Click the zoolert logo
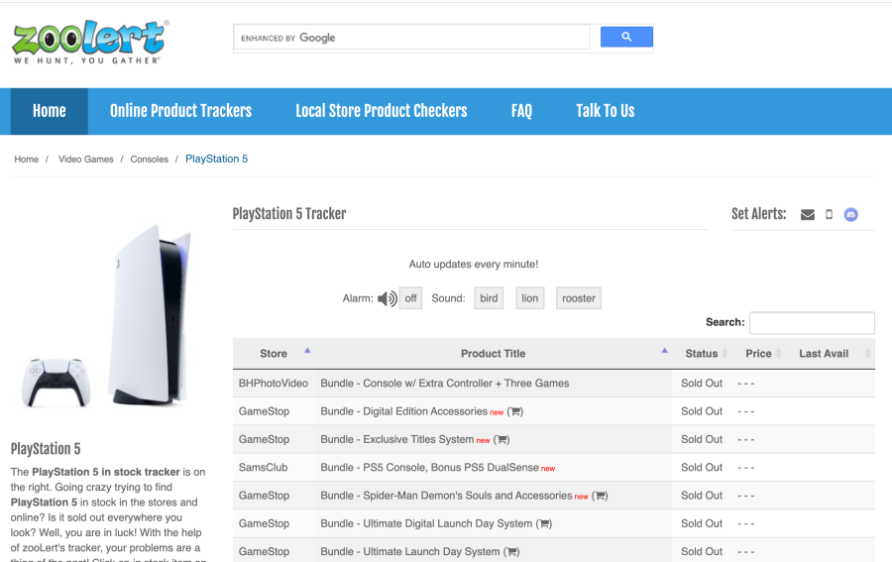 click(x=89, y=42)
